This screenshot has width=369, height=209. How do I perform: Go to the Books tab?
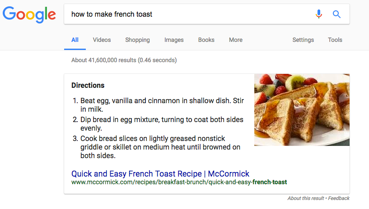point(206,40)
